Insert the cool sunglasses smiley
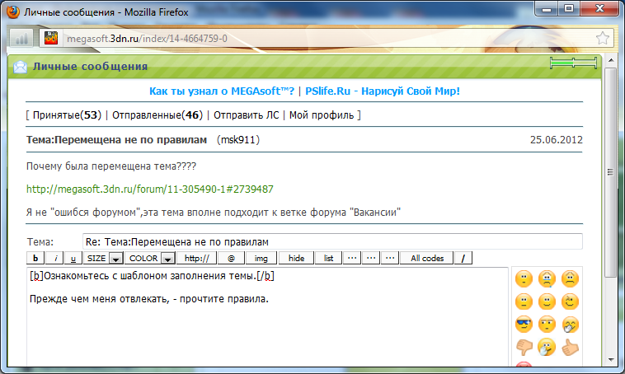 524,325
